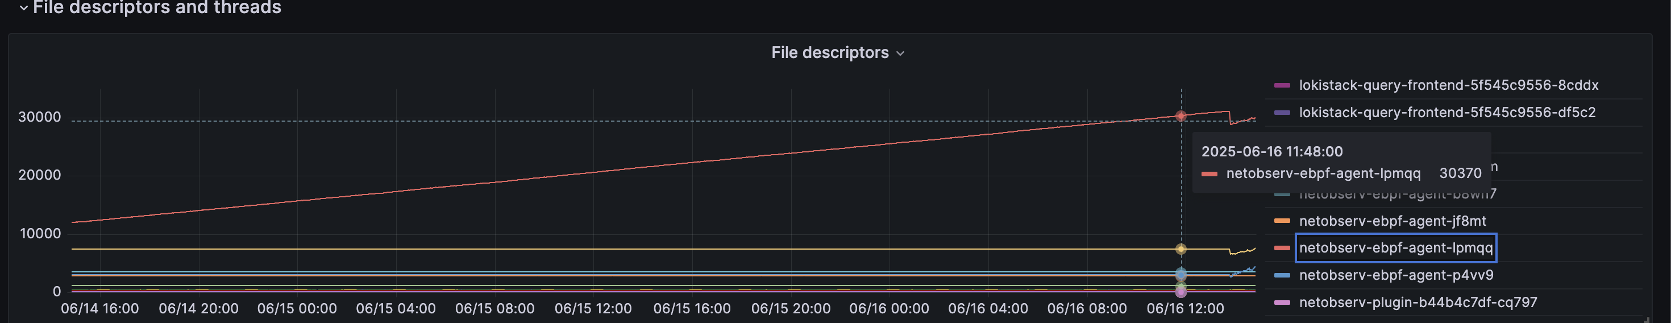
Task: Click the 06/16 12:00 x-axis label
Action: [1185, 309]
